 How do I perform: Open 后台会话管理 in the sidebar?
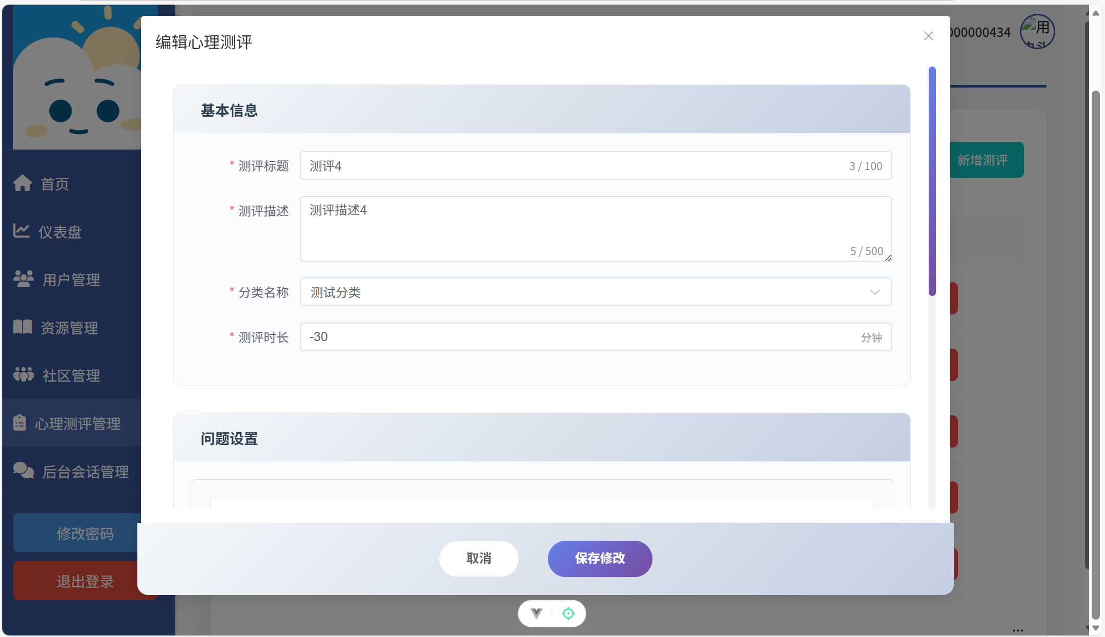coord(72,472)
